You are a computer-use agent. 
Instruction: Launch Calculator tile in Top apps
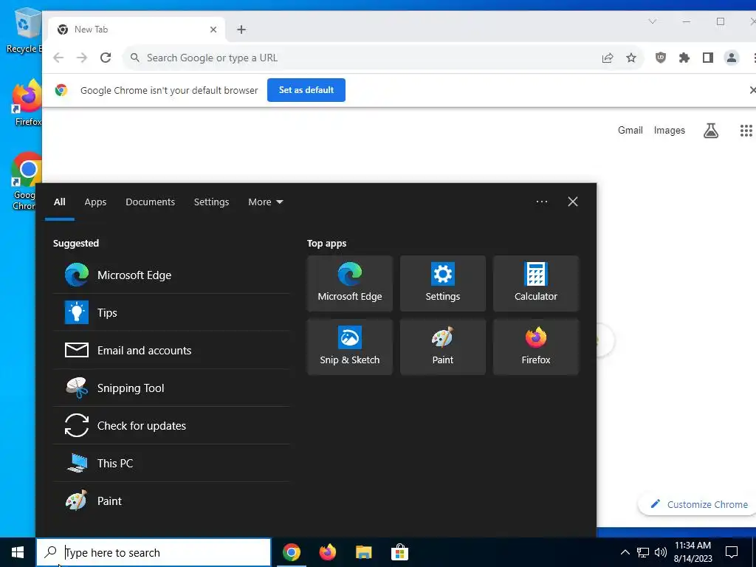pos(536,283)
